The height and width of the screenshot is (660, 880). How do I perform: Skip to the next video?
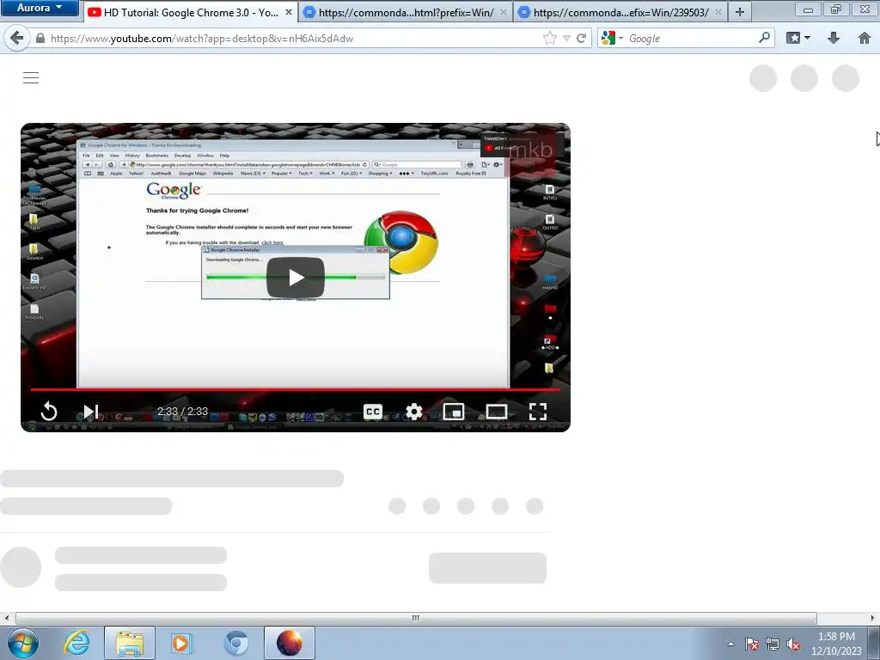click(x=91, y=412)
